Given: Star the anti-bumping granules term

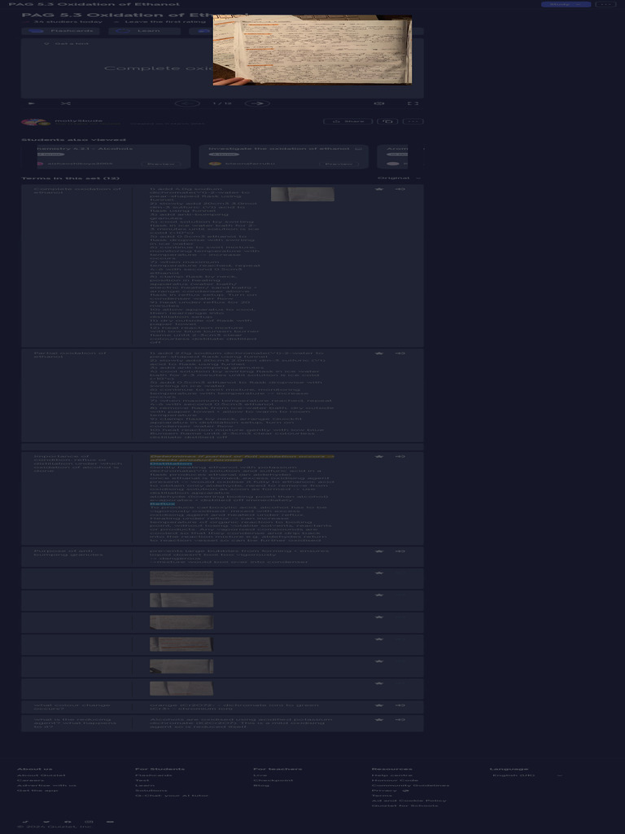Looking at the screenshot, I should click(x=379, y=551).
